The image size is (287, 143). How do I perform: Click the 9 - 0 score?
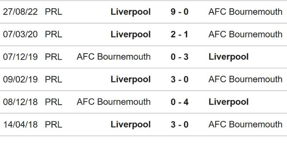point(180,12)
